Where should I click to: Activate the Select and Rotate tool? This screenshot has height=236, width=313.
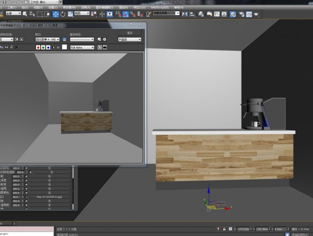pyautogui.click(x=63, y=14)
